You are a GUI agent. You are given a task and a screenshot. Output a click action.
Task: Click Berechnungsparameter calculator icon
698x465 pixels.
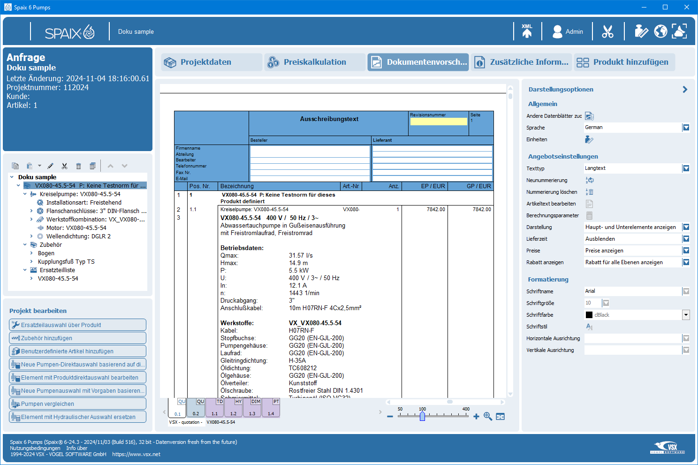coord(589,215)
